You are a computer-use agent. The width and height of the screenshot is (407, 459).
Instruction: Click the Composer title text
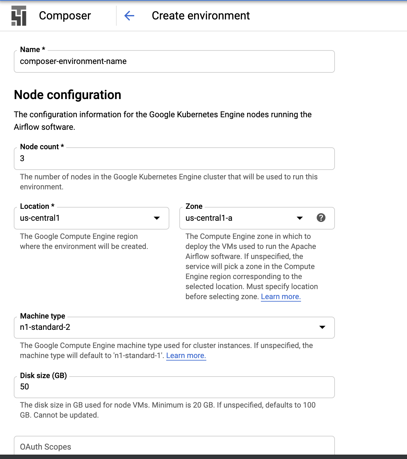(x=65, y=16)
